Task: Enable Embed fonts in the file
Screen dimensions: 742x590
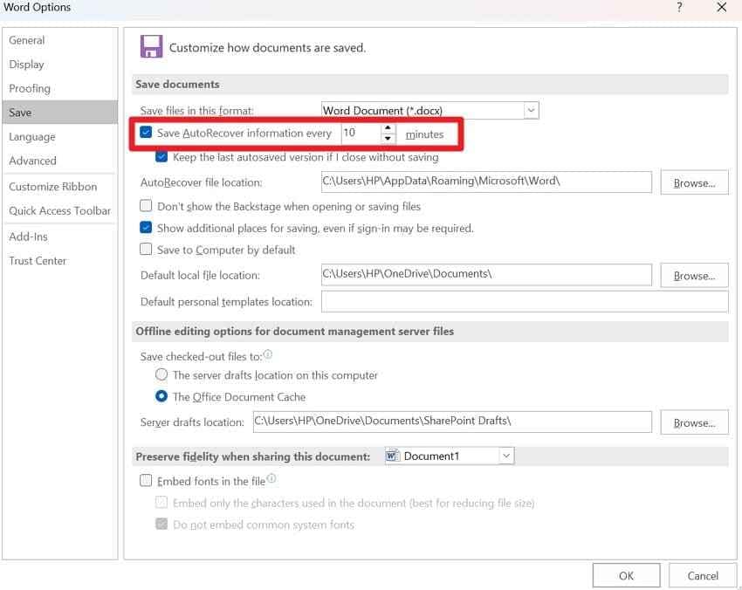Action: point(146,481)
